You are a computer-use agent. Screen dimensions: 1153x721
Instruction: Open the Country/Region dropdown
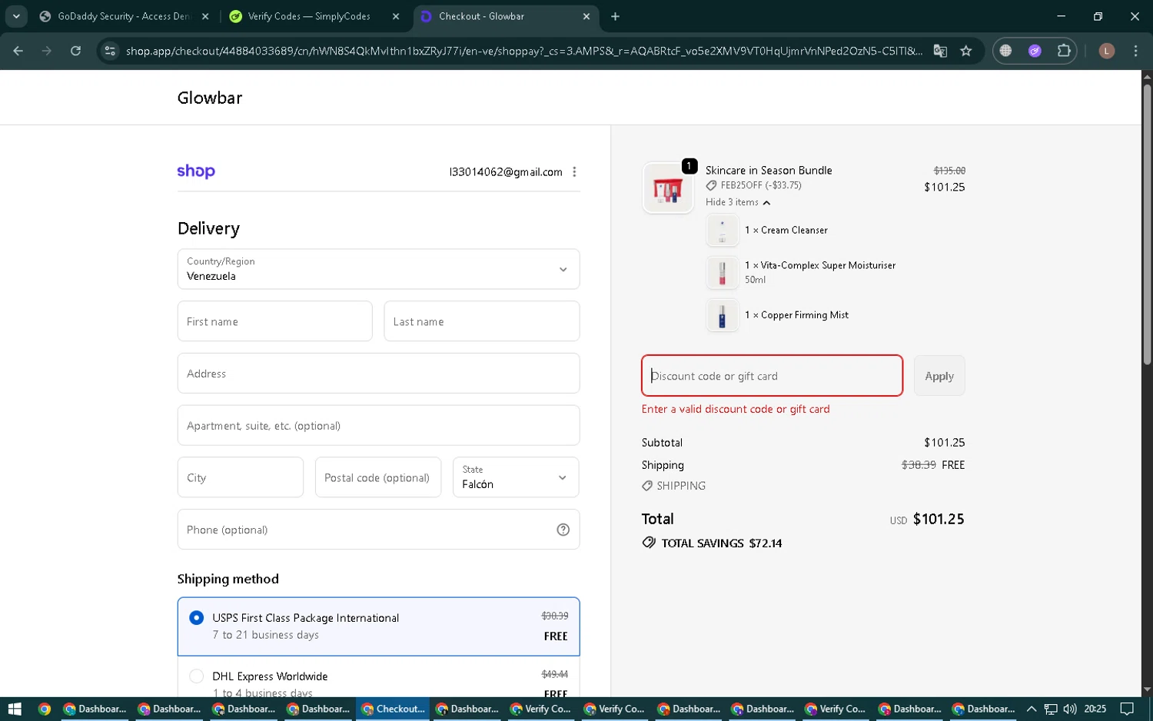(378, 269)
